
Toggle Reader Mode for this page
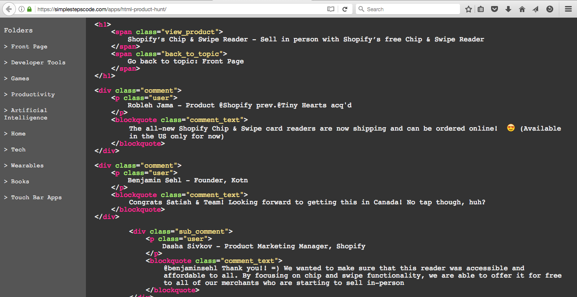tap(330, 9)
